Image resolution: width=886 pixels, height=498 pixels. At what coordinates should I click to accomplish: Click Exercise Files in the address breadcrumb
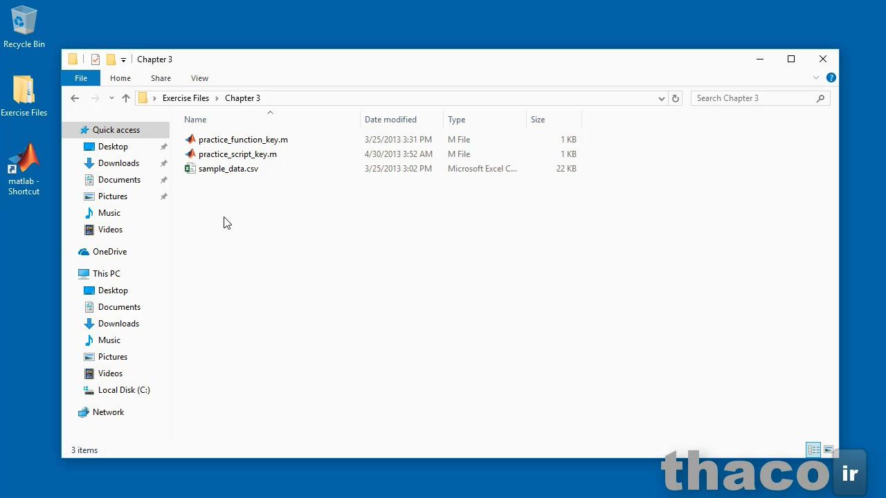[x=186, y=98]
